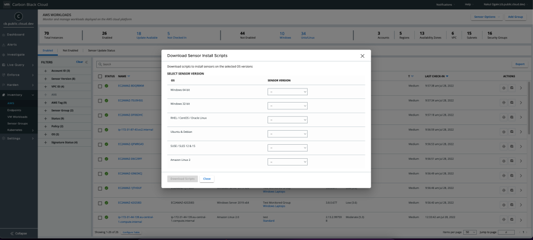Image resolution: width=533 pixels, height=240 pixels.
Task: Check the box for EC2AMAZ-BDQRBKM
Action: tap(100, 86)
